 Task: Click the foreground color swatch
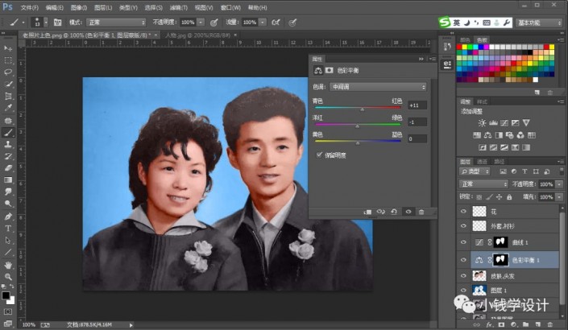(6, 295)
